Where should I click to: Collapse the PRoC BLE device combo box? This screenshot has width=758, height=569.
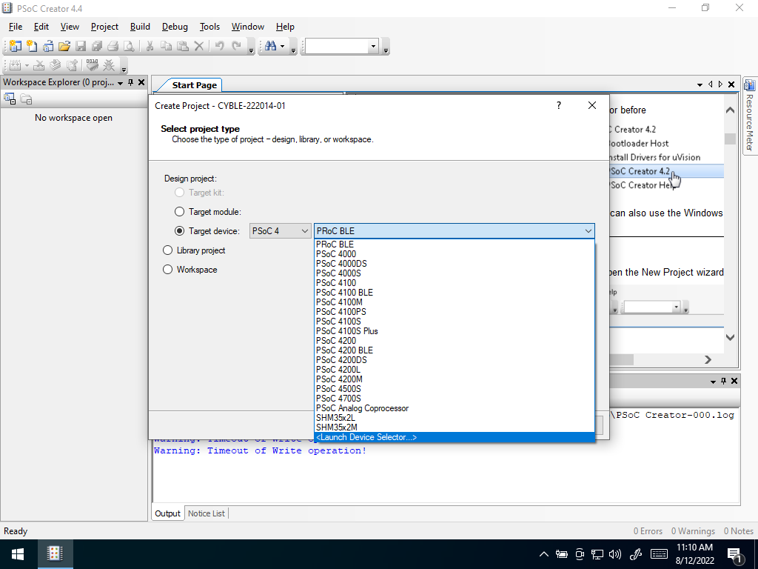click(x=588, y=231)
